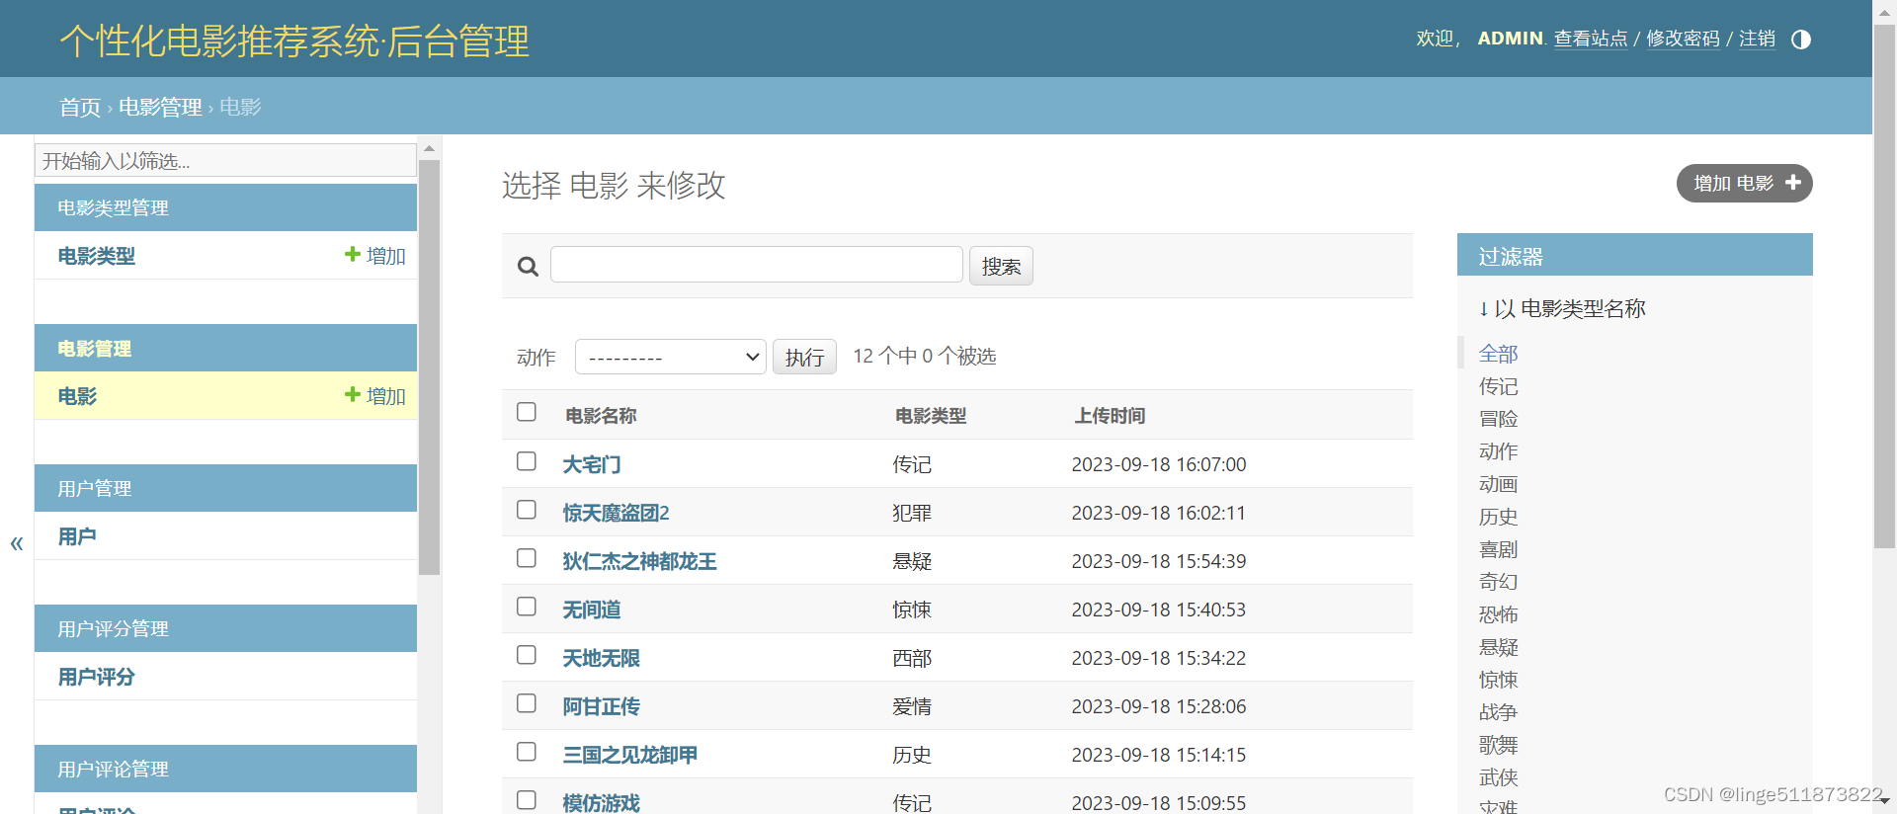Click 查看站点 link in header

pyautogui.click(x=1591, y=39)
